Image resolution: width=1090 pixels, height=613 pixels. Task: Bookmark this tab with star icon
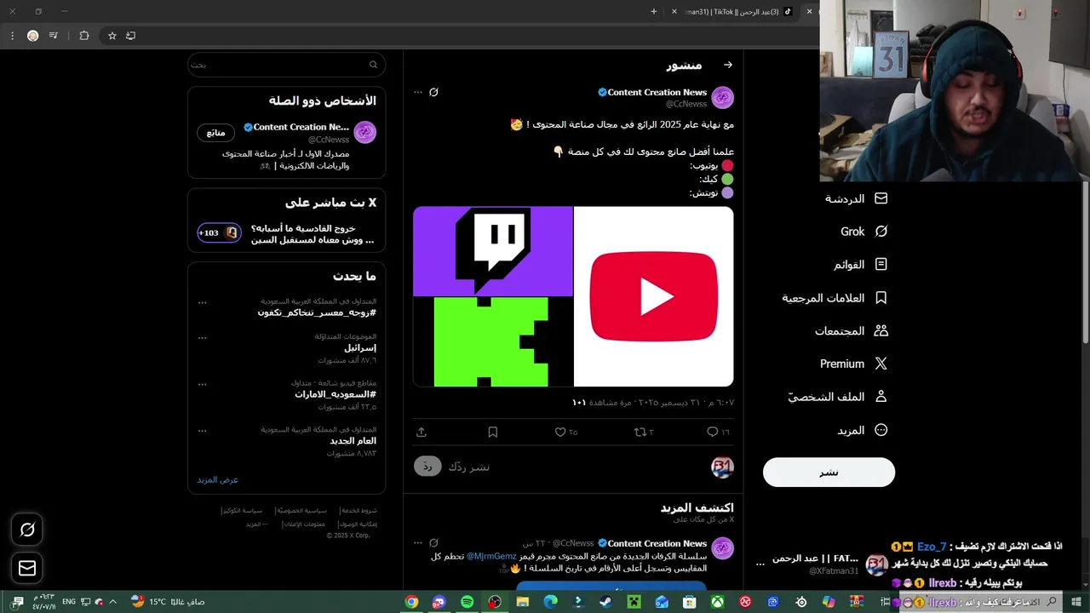click(x=112, y=36)
